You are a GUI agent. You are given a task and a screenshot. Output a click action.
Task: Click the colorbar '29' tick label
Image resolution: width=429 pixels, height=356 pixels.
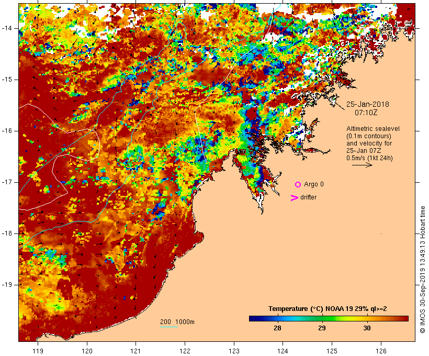click(322, 328)
